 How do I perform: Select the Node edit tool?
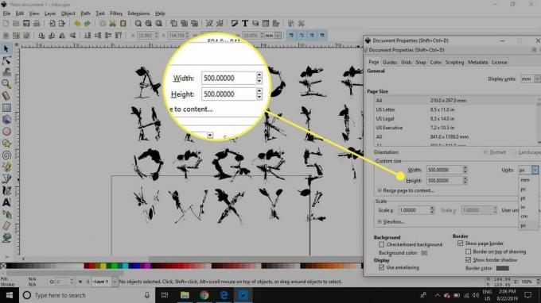tap(6, 60)
